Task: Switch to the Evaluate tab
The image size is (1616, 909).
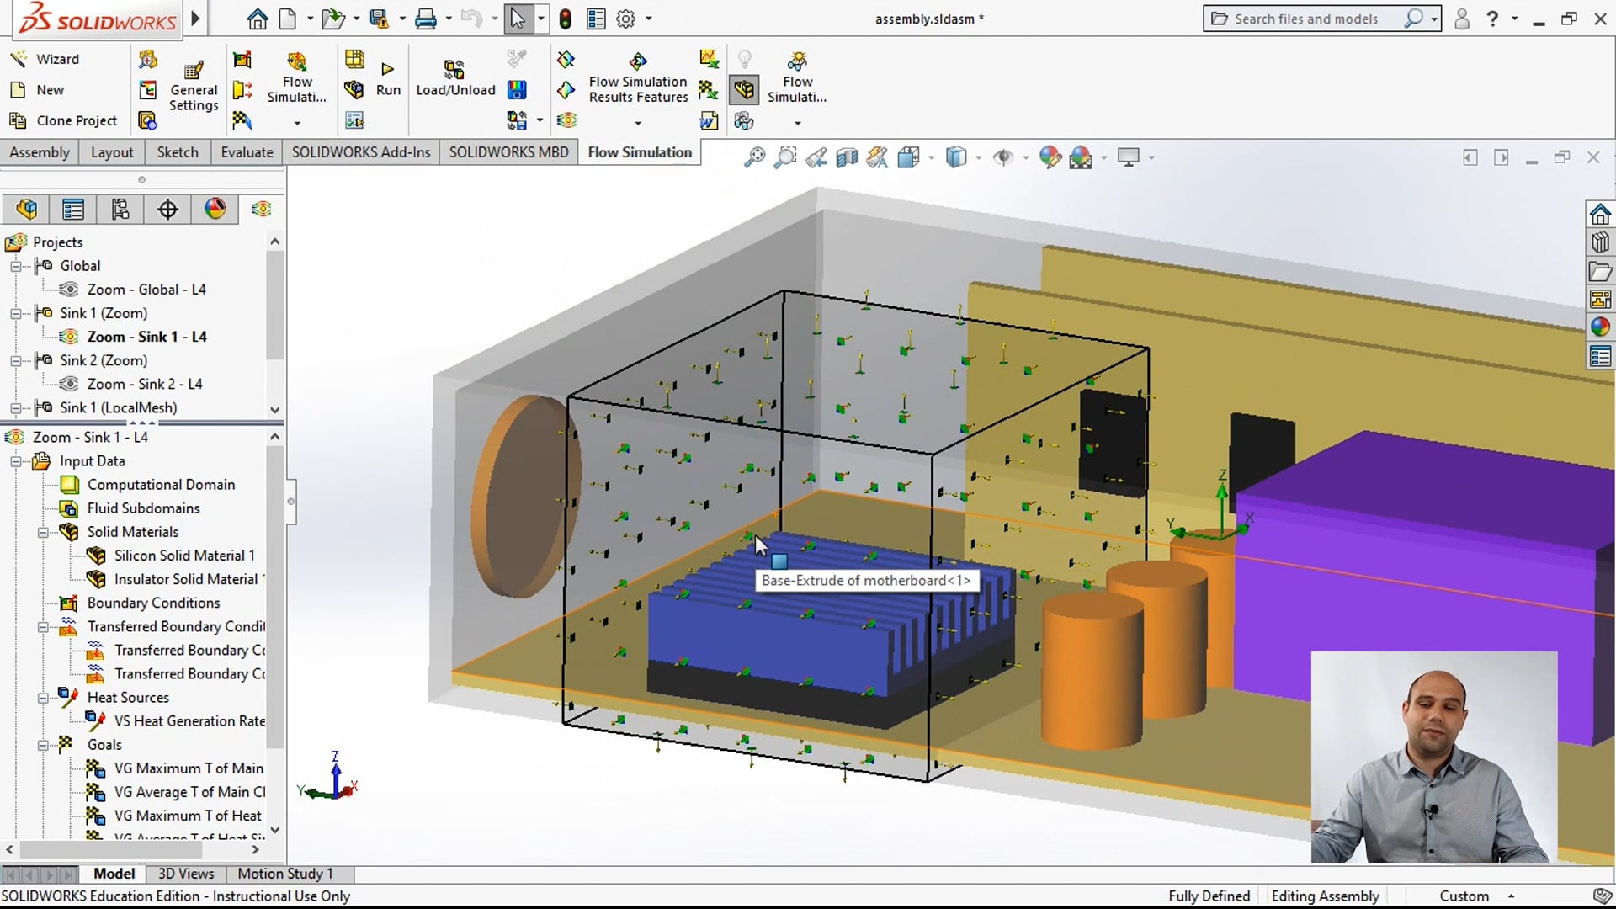Action: pos(246,151)
